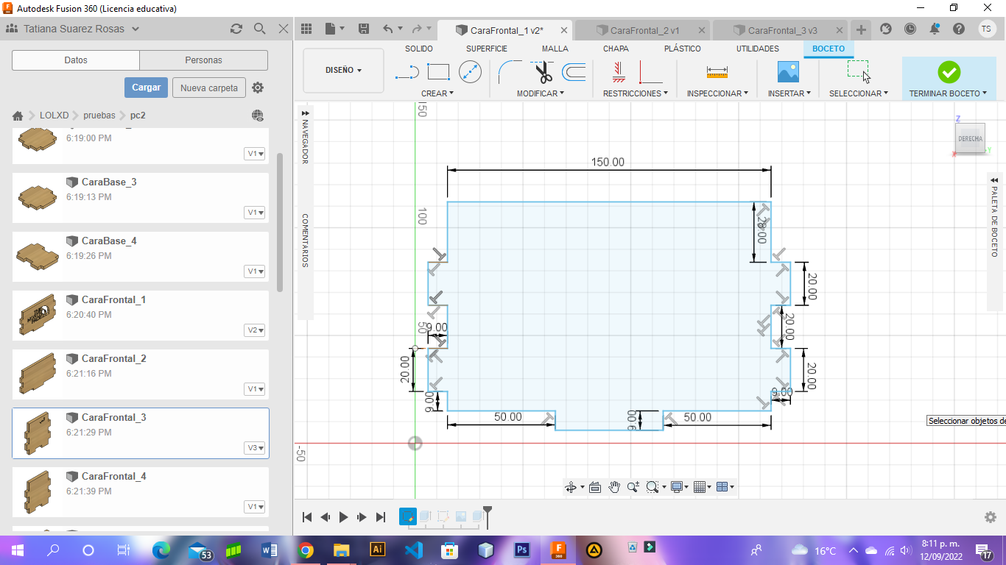The width and height of the screenshot is (1006, 565).
Task: Expand the INSPECCIONAR menu
Action: coord(717,93)
